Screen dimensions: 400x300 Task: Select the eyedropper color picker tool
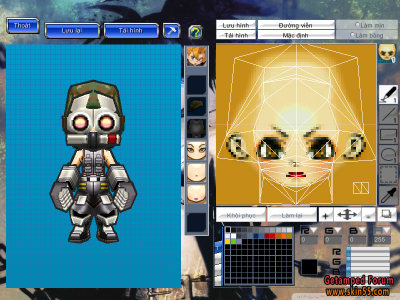388,195
